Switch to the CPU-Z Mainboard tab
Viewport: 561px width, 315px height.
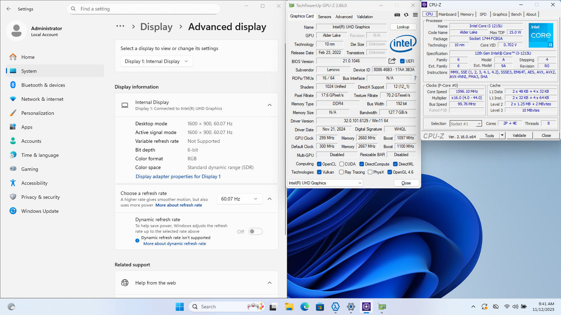click(x=447, y=14)
